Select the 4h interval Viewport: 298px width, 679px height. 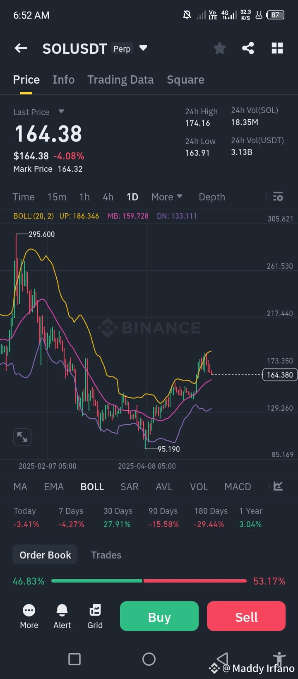pos(108,197)
